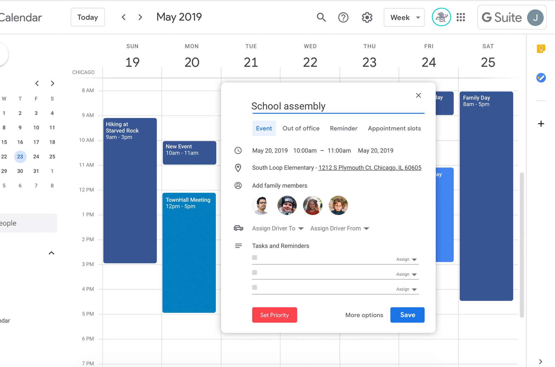Click Save to confirm school assembly event
The height and width of the screenshot is (367, 555).
[407, 315]
